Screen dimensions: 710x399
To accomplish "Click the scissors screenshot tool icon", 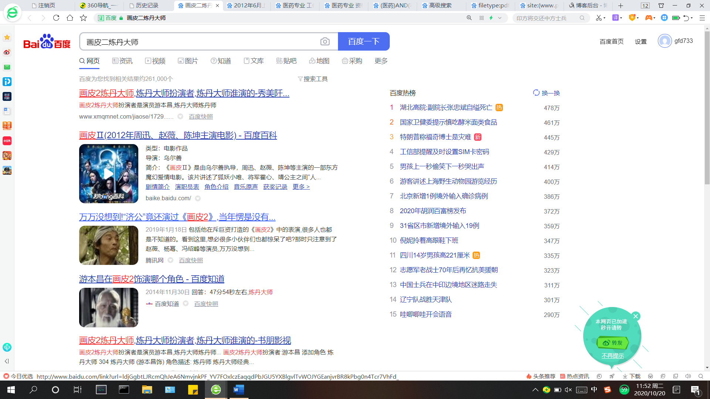I will click(x=598, y=18).
